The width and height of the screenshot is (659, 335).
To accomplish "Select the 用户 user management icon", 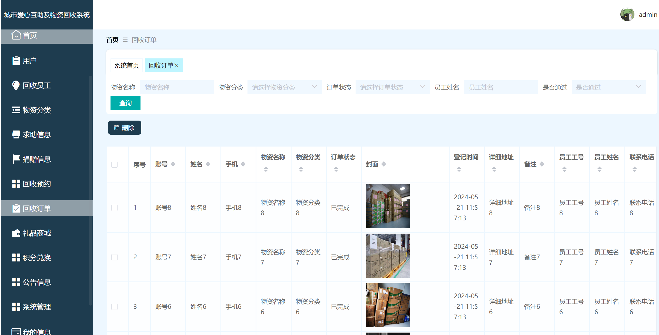I will tap(16, 61).
